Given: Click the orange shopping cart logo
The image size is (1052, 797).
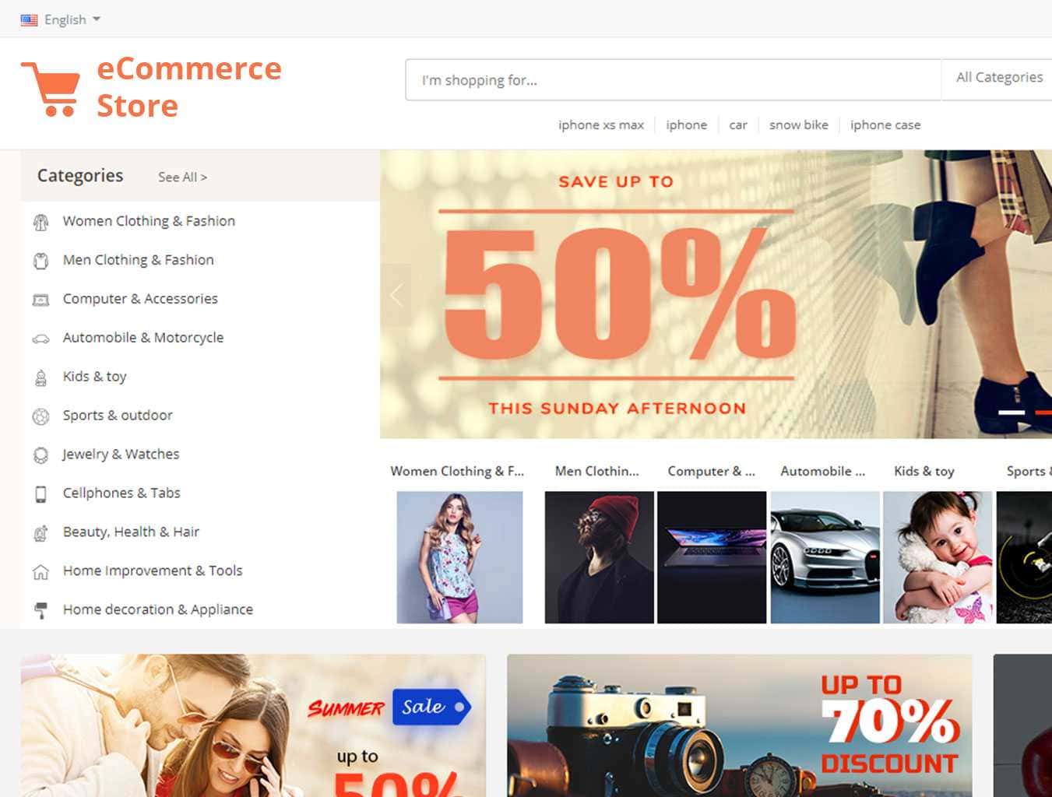Looking at the screenshot, I should [x=50, y=89].
